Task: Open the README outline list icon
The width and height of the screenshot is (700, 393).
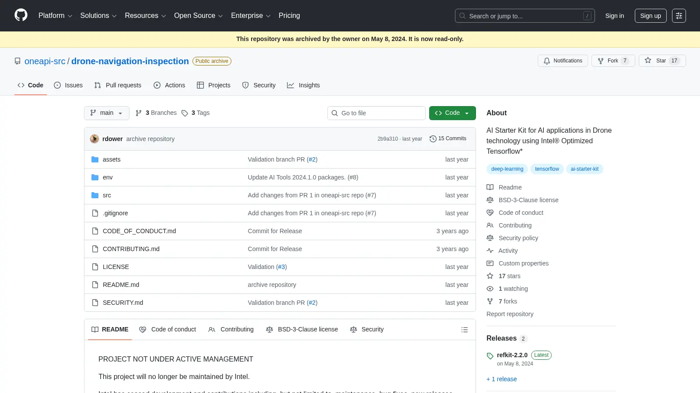Action: (x=465, y=330)
